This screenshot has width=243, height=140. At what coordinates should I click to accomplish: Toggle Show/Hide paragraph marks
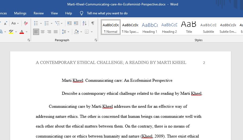[x=93, y=23]
